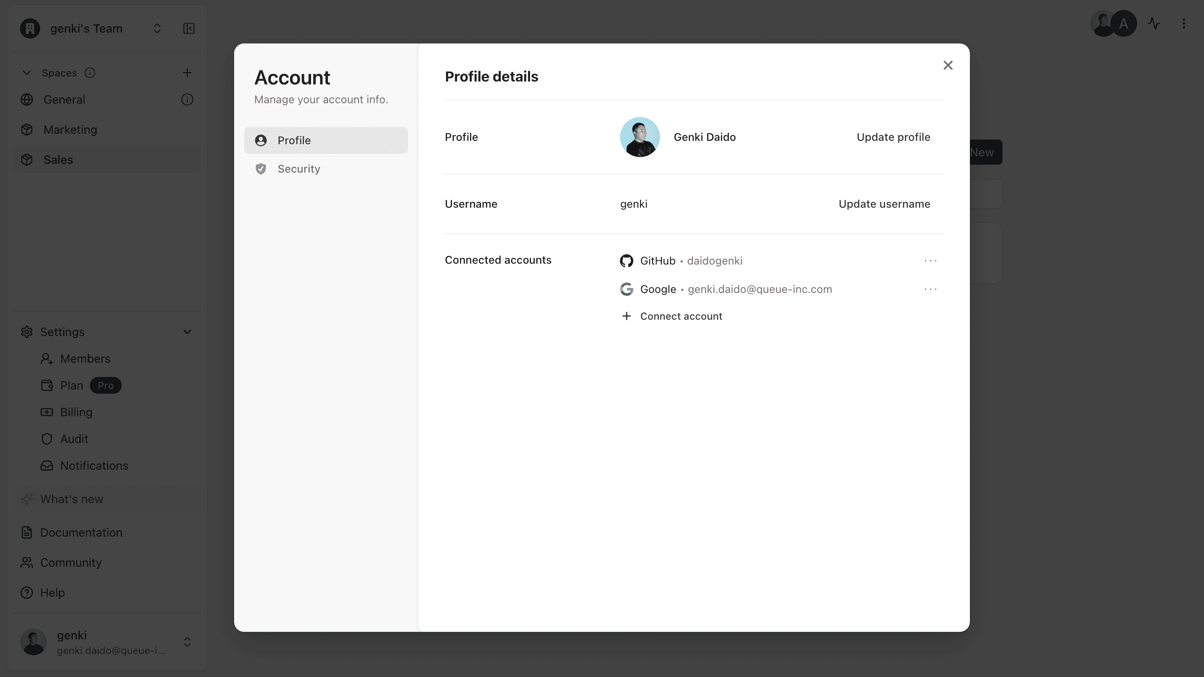Switch to the Security tab
The image size is (1204, 677).
[x=326, y=169]
